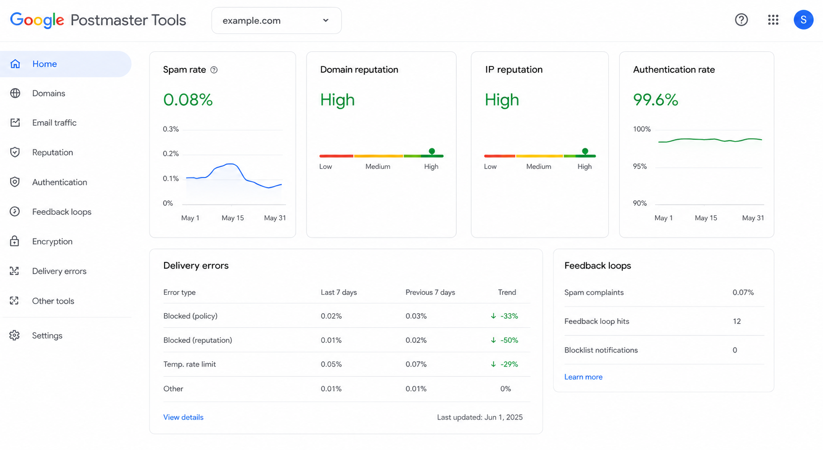Select the Other error type row label
Image resolution: width=823 pixels, height=450 pixels.
pos(173,389)
